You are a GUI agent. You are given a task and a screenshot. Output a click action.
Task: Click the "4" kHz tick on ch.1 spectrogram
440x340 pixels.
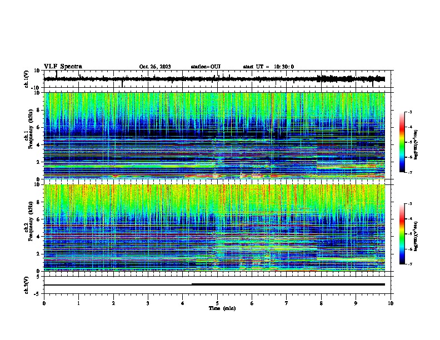click(38, 145)
